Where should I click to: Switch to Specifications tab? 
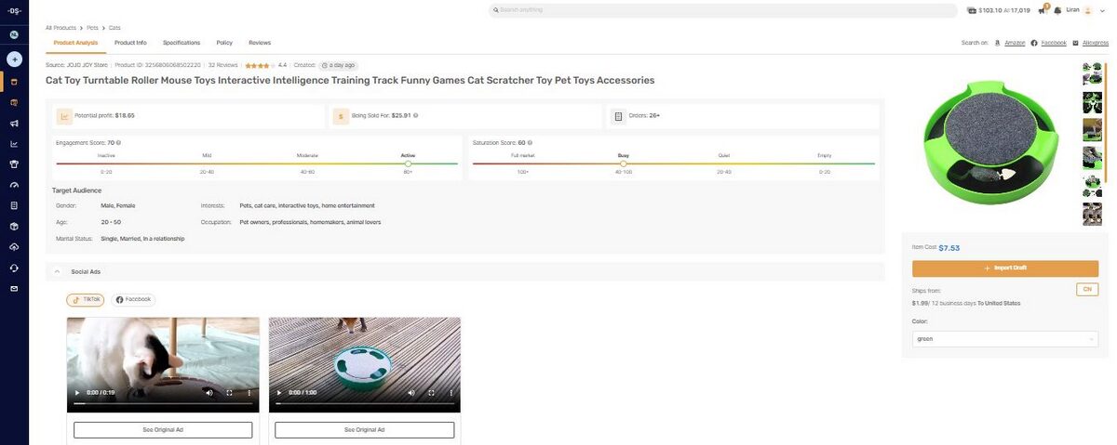[182, 43]
